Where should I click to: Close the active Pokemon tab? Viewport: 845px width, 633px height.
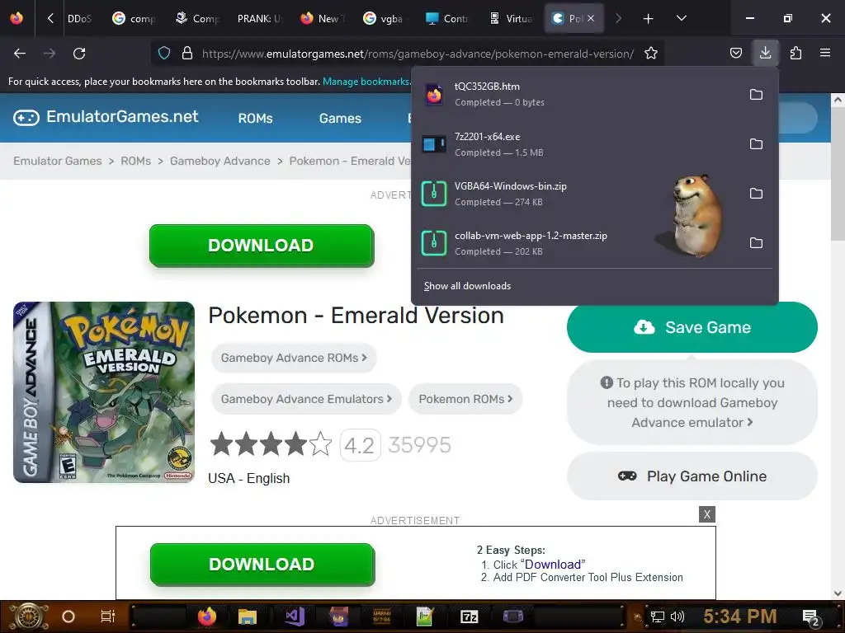(x=591, y=18)
